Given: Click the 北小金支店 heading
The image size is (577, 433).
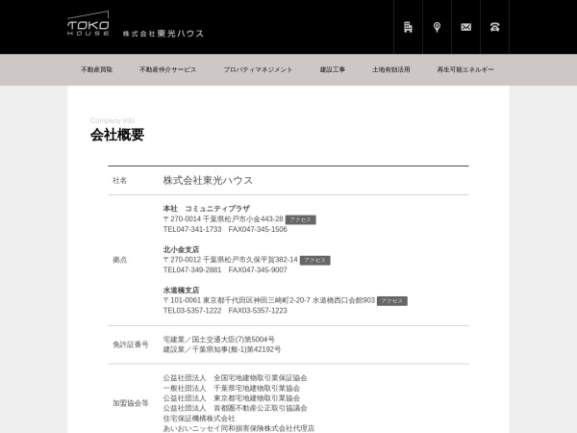Looking at the screenshot, I should click(181, 249).
